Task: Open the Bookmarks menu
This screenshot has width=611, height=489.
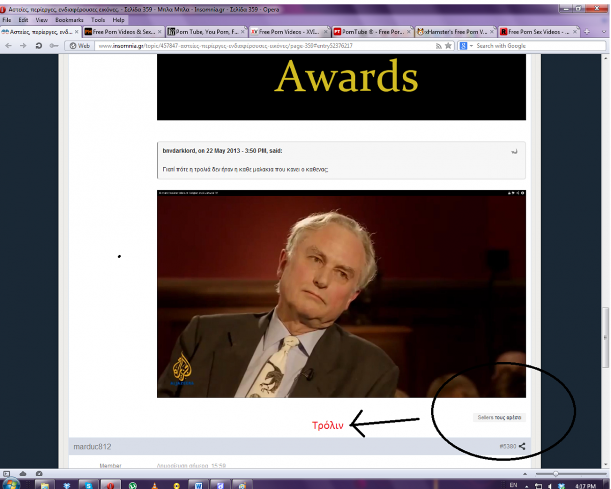Action: 69,20
